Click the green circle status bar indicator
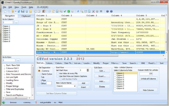The width and height of the screenshot is (169, 106). (x=4, y=102)
